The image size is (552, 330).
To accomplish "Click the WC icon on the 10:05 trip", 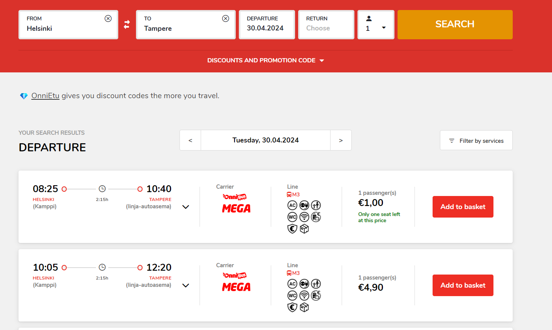I will [x=292, y=296].
